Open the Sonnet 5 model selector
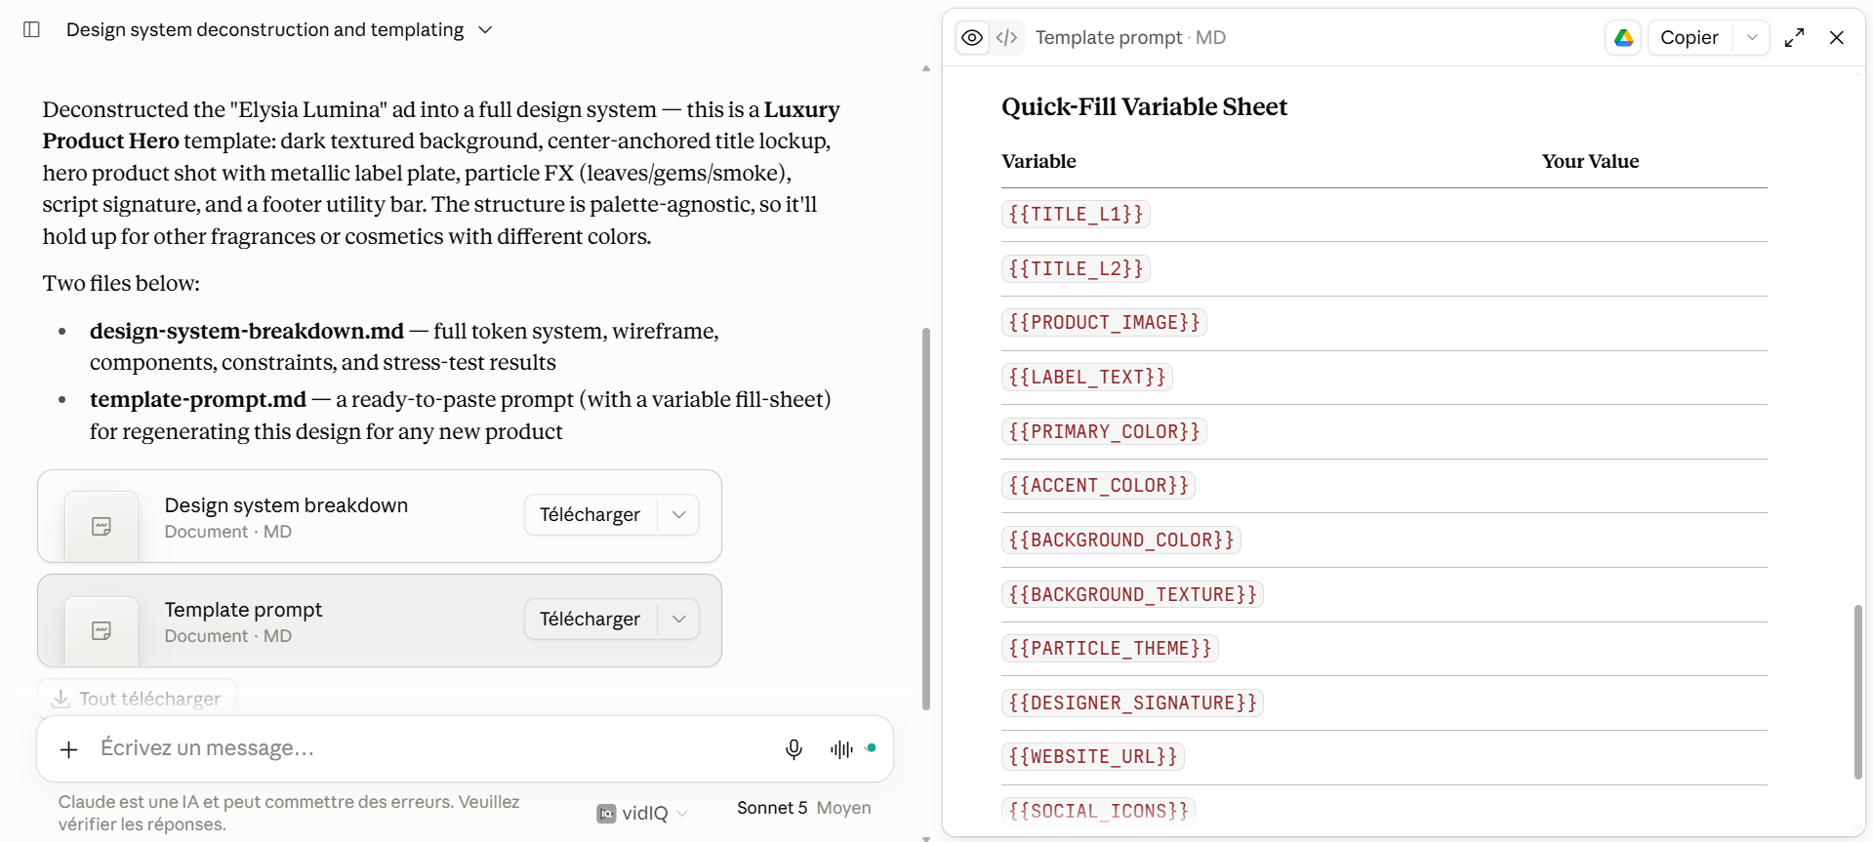 point(803,808)
